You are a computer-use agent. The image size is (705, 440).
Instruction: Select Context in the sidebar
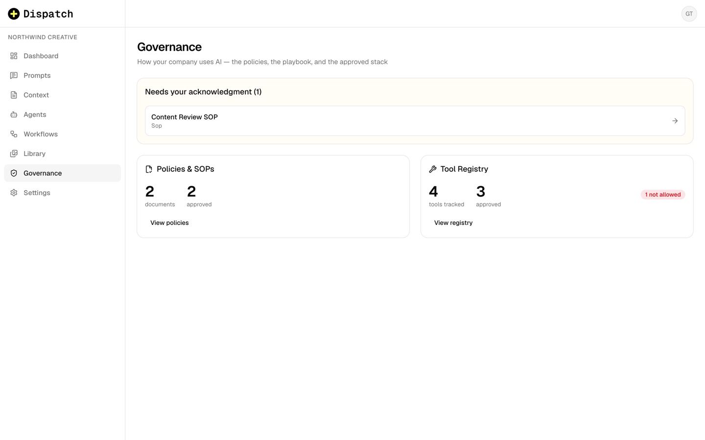(x=62, y=95)
